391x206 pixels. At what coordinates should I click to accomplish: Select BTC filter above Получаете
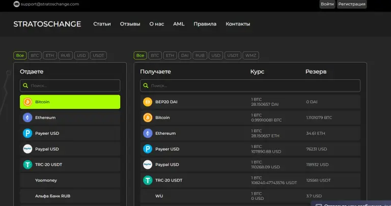155,55
